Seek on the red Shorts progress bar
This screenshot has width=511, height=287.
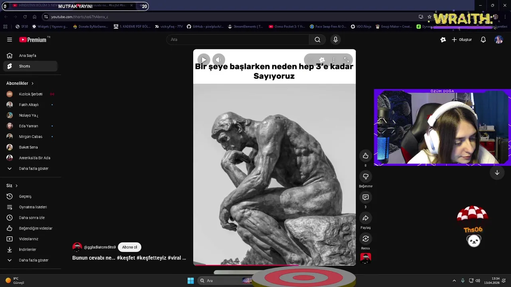point(274,265)
